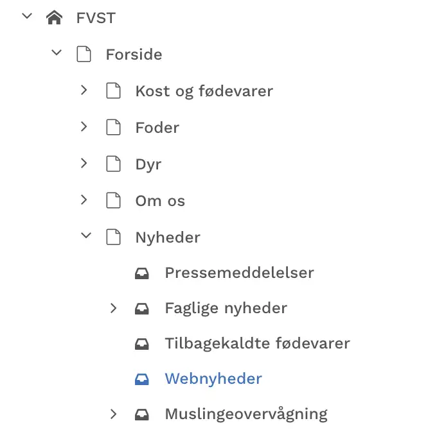Collapse the Forside tree branch
Screen dimensions: 446x439
coord(57,54)
